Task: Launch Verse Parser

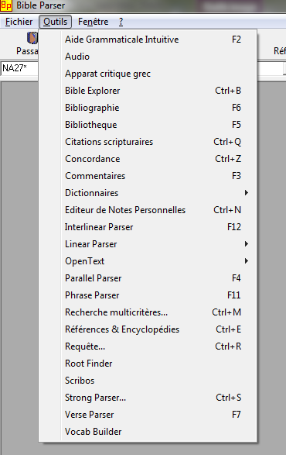Action: coord(148,415)
